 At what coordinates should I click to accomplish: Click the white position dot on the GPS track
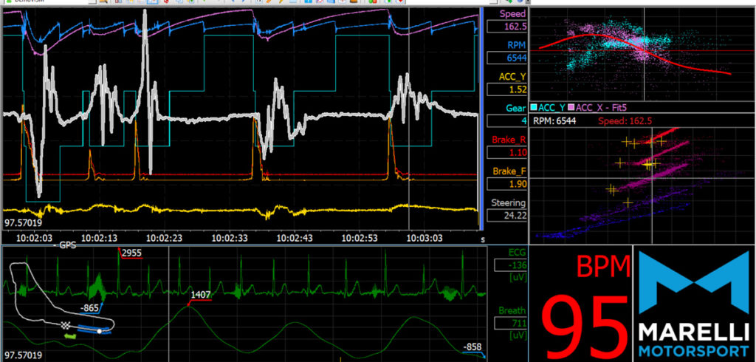click(x=99, y=331)
